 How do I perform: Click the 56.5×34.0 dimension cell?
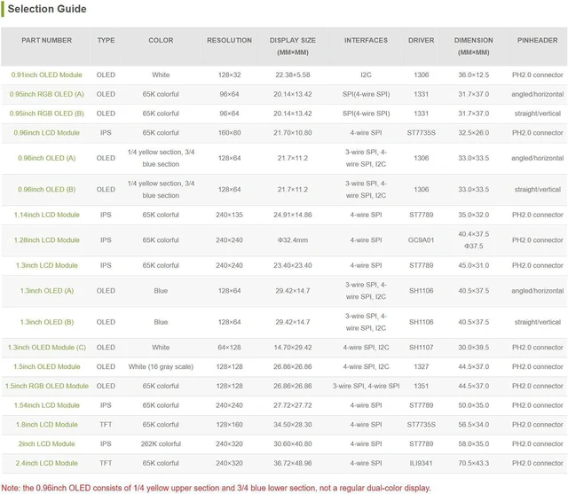pos(473,425)
